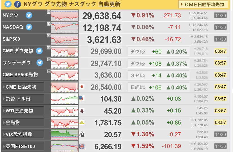This screenshot has width=233, height=152.
Task: Open chart popup icon for S&P500 row
Action: [49, 36]
